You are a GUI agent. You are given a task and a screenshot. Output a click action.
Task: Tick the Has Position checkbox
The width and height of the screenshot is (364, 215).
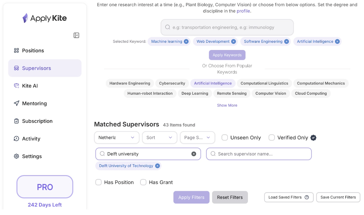coord(99,182)
